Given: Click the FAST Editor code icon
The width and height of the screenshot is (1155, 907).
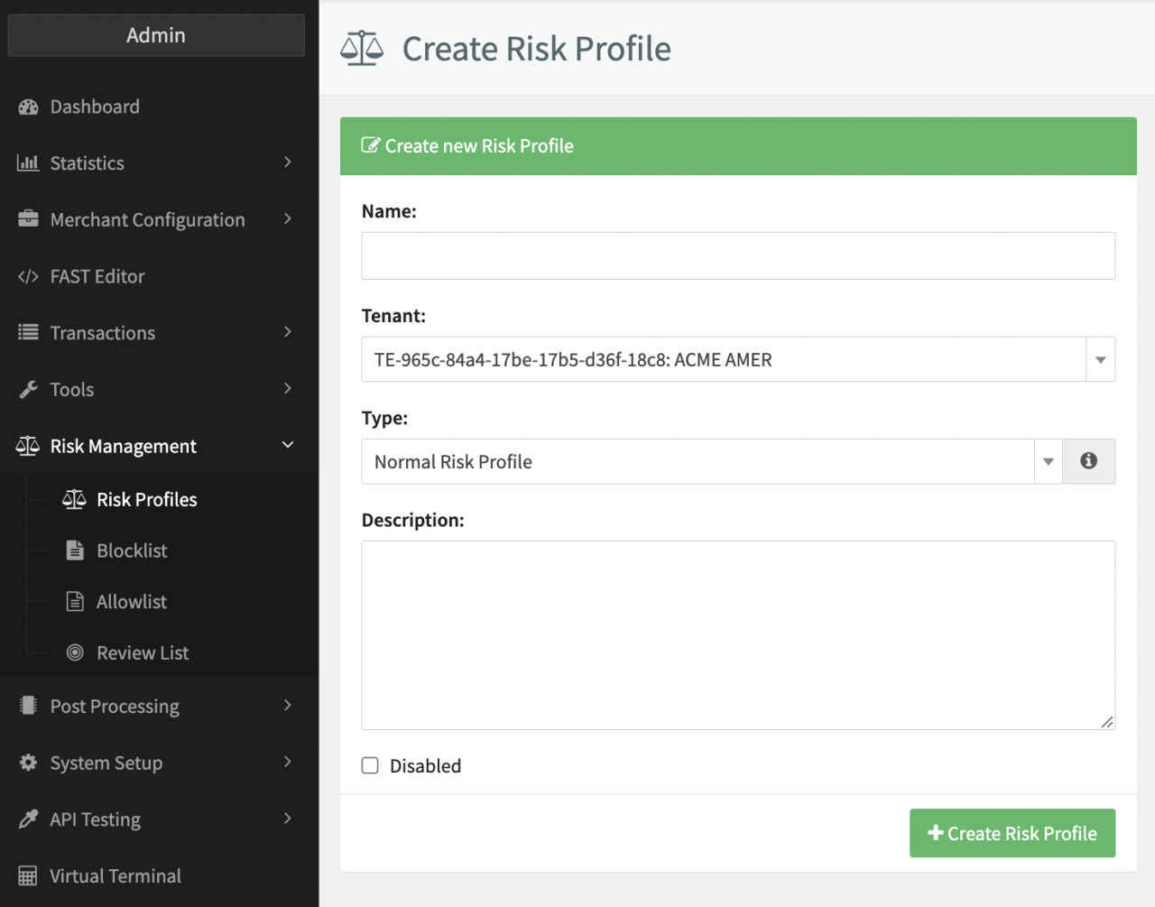Looking at the screenshot, I should click(28, 277).
